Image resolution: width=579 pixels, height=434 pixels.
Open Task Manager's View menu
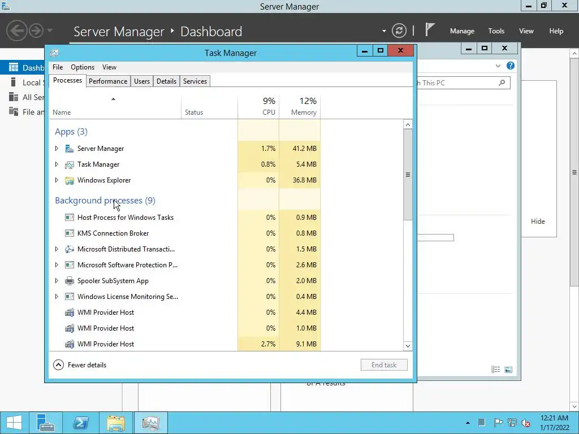click(x=109, y=67)
